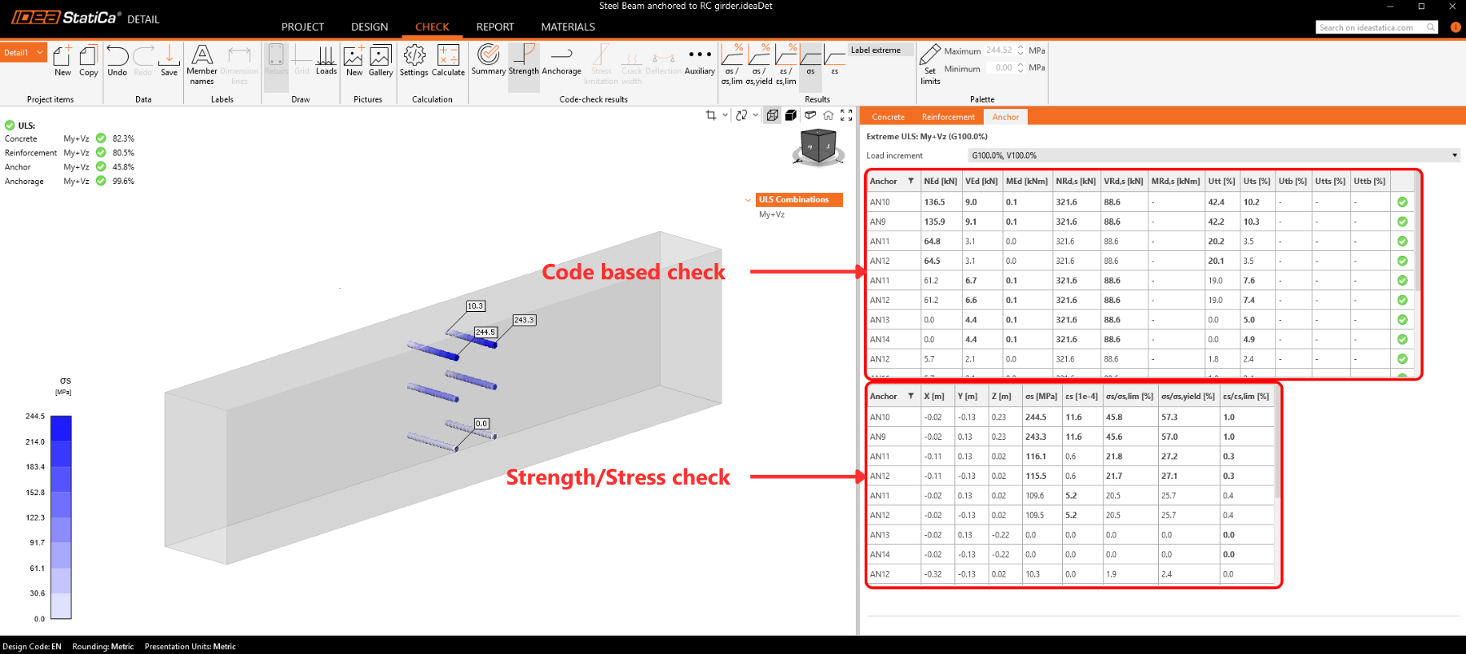Viewport: 1466px width, 654px height.
Task: Switch to the Reinforcement results tab
Action: (x=948, y=117)
